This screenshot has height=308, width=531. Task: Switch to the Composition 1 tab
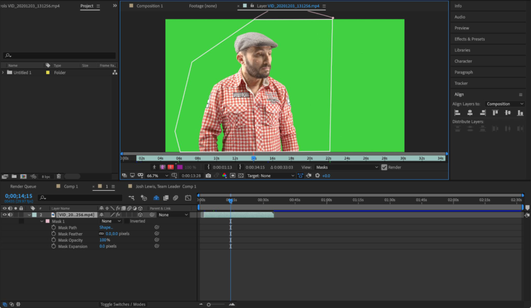tap(150, 6)
